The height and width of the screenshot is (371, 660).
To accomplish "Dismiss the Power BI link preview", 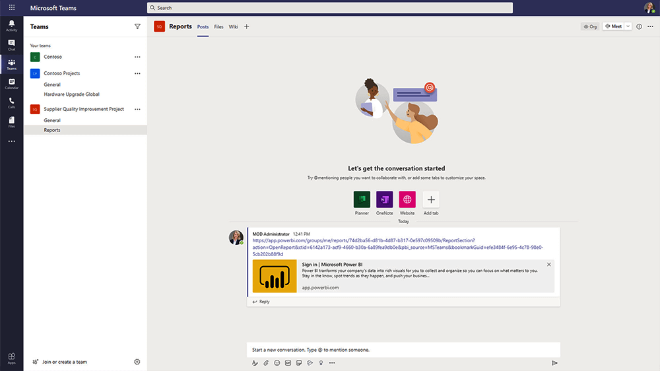I will [x=548, y=265].
